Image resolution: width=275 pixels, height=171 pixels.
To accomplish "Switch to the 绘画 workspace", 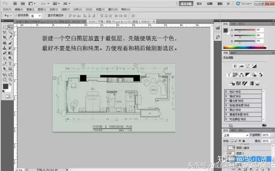I will point(210,3).
